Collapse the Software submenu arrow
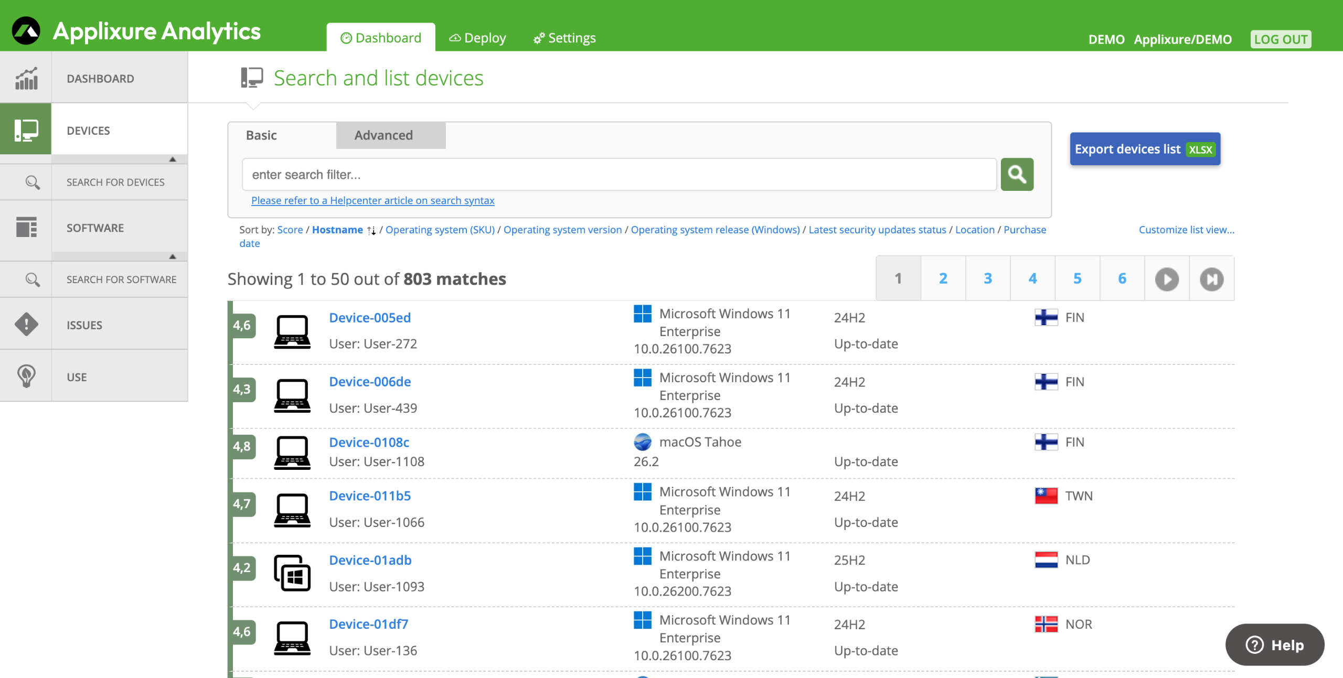Screen dimensions: 1343x678 (x=172, y=256)
